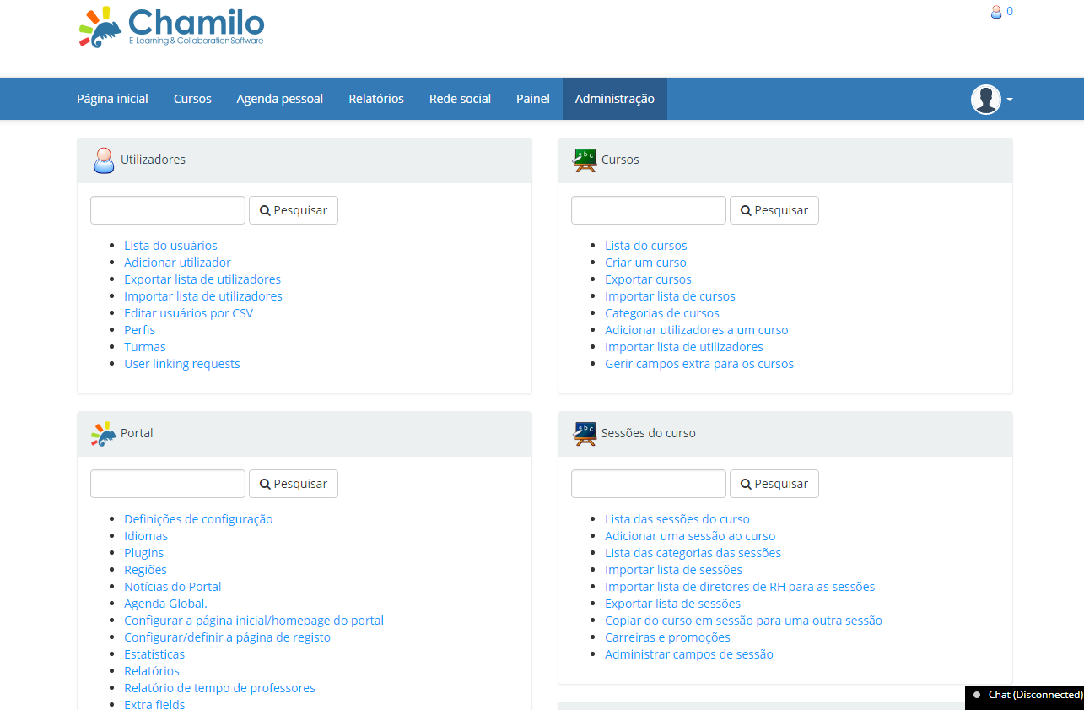This screenshot has height=710, width=1084.
Task: Click the Portal search input field
Action: (x=167, y=483)
